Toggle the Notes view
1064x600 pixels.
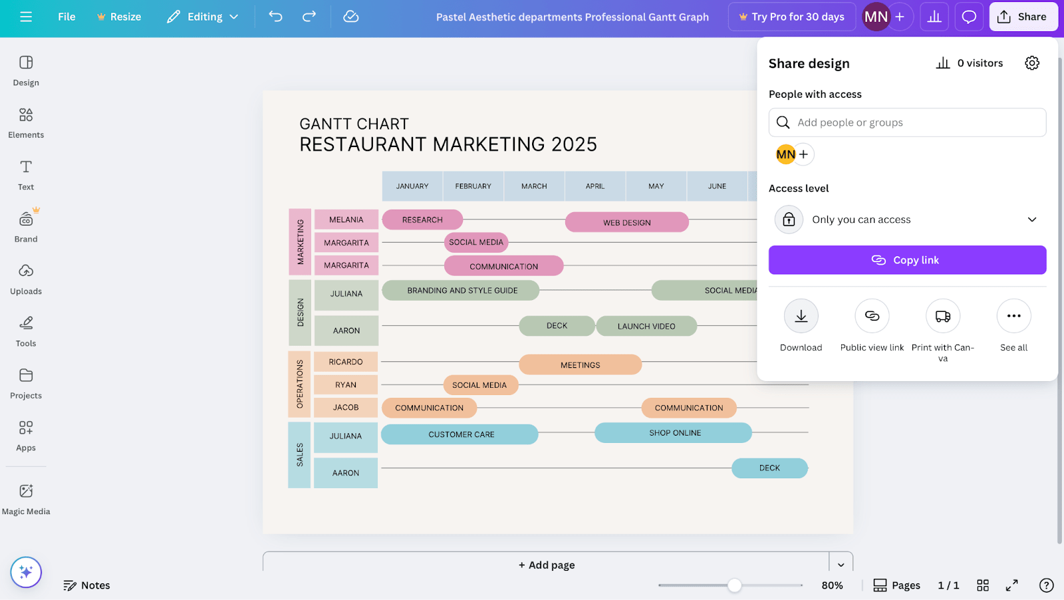pyautogui.click(x=86, y=585)
